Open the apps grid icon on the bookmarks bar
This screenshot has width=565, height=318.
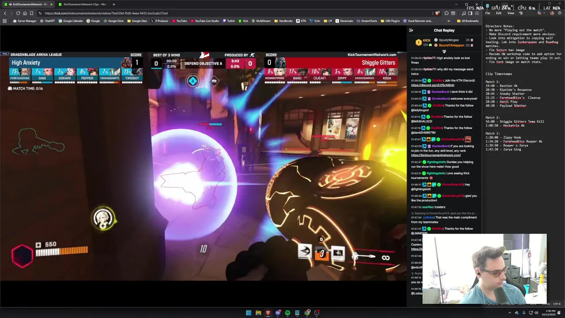[x=5, y=21]
